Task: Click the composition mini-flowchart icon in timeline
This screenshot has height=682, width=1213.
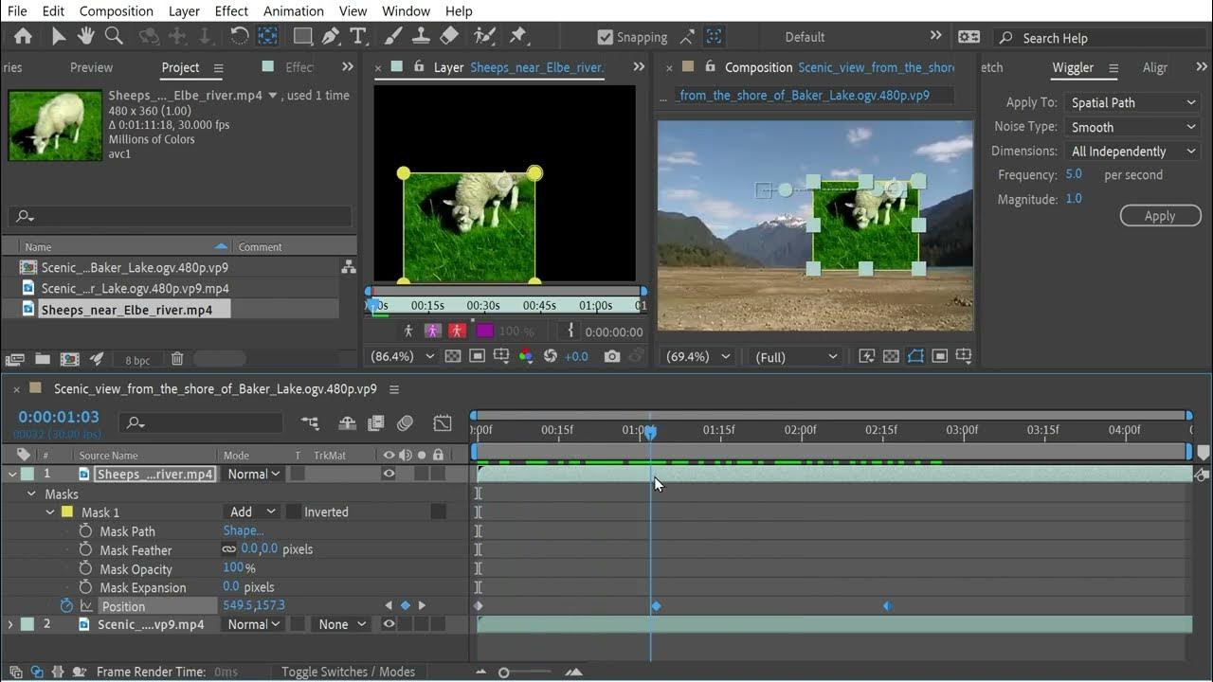Action: pos(310,423)
